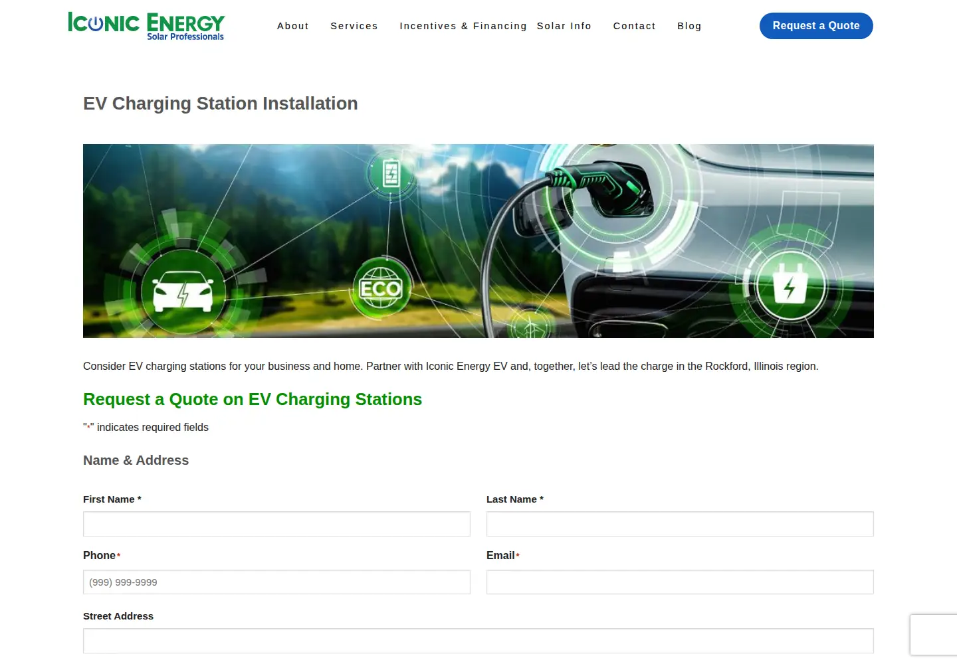Click the Iconic Energy logo
957x664 pixels.
[146, 27]
